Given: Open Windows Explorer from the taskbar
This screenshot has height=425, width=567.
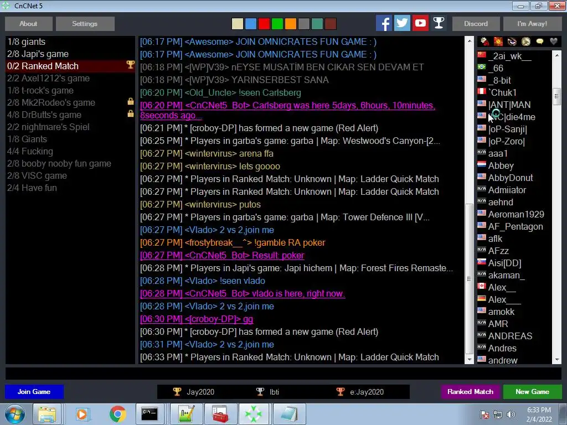Looking at the screenshot, I should pos(47,414).
